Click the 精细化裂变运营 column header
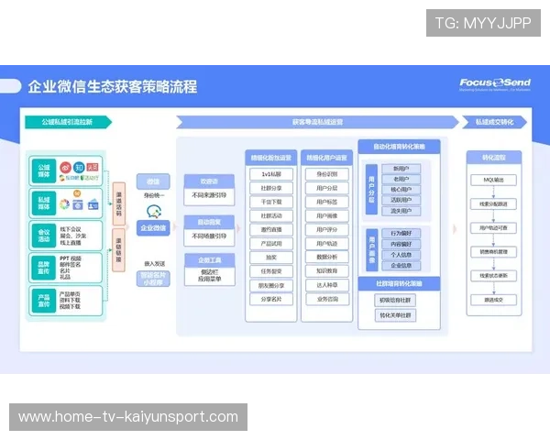The height and width of the screenshot is (440, 550). tap(271, 158)
